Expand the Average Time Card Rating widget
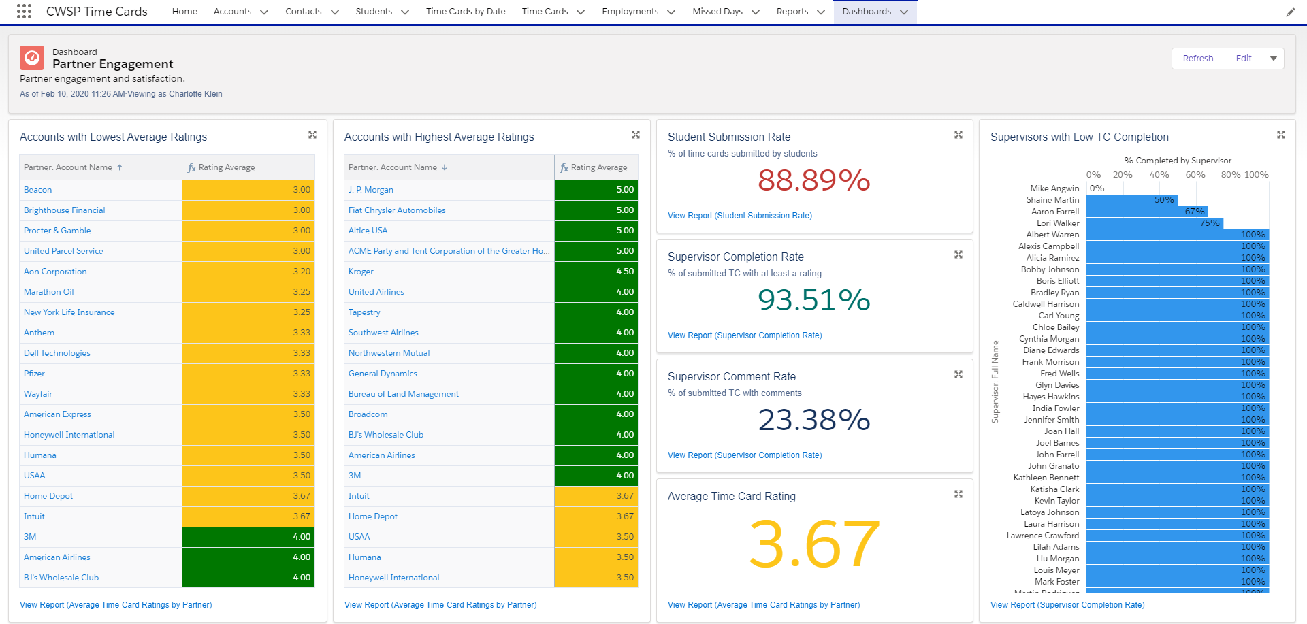Image resolution: width=1307 pixels, height=624 pixels. click(x=958, y=495)
